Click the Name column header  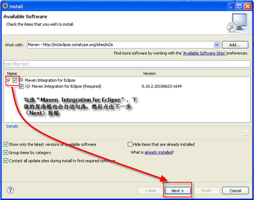click(72, 73)
